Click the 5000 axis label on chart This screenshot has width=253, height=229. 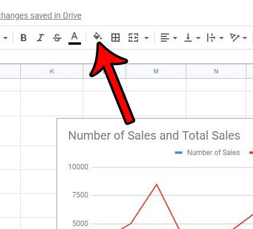point(80,224)
